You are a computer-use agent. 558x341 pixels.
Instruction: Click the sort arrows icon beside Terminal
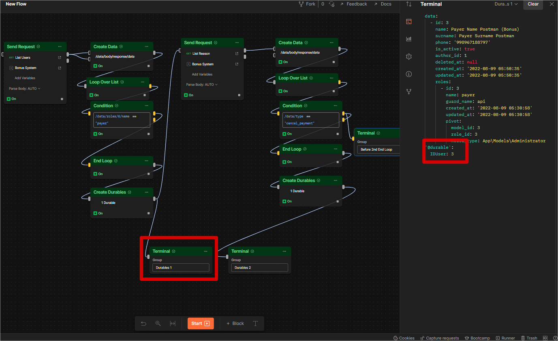[x=409, y=4]
